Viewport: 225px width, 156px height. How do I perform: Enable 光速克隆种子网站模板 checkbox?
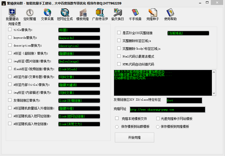tap(158, 119)
